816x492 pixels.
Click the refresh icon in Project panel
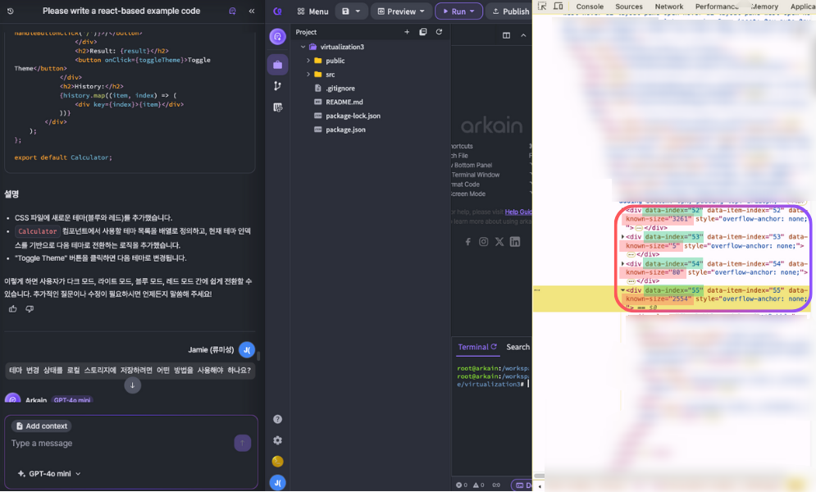tap(439, 32)
